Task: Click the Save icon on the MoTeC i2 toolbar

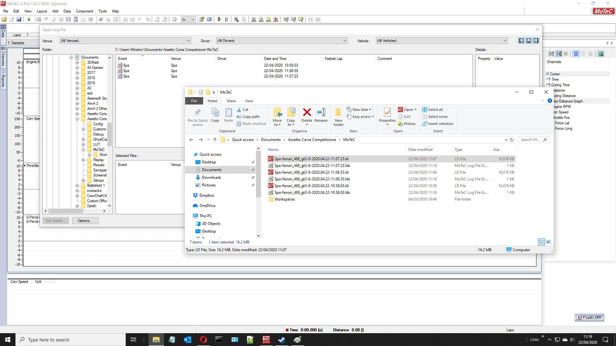Action: click(x=19, y=19)
